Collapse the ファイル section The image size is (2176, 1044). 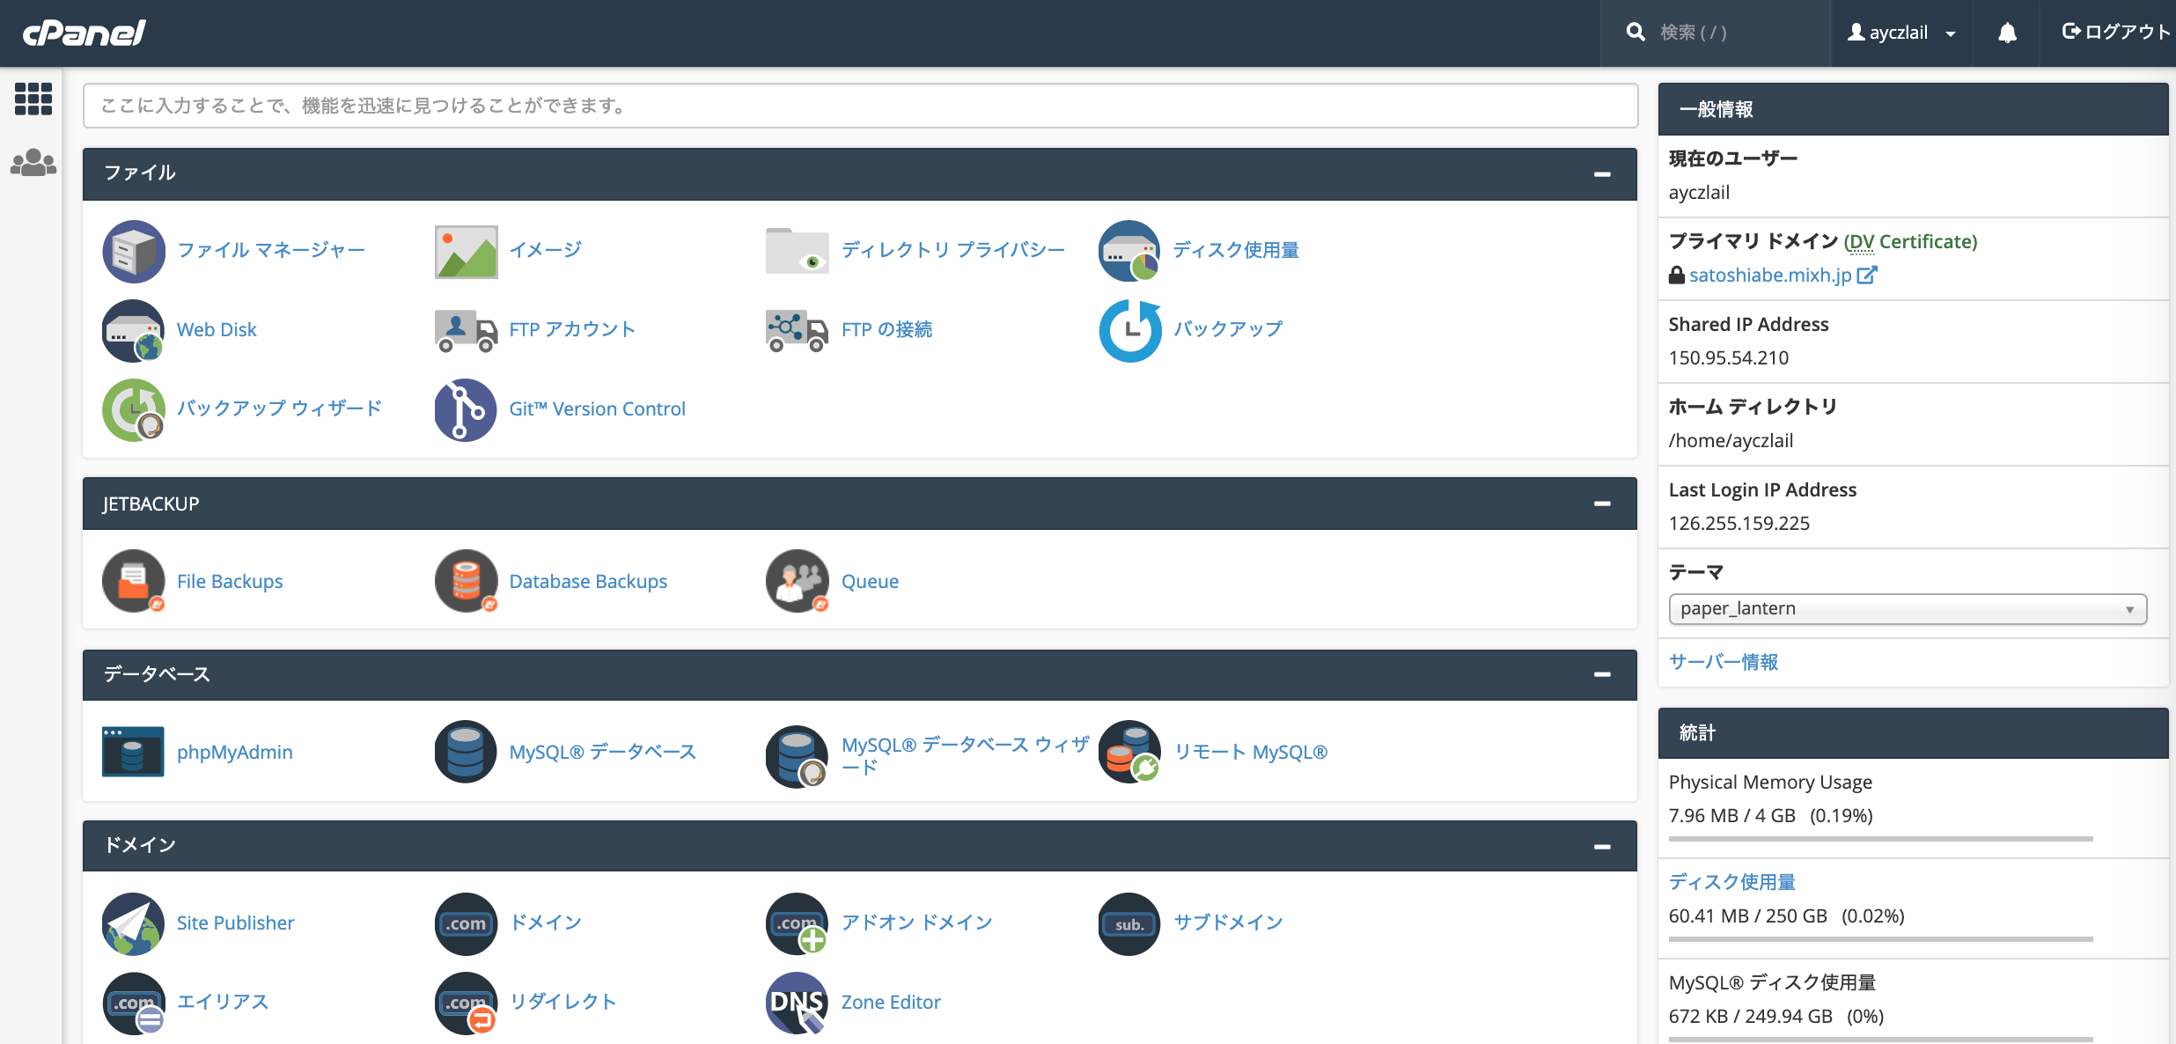pyautogui.click(x=1602, y=174)
